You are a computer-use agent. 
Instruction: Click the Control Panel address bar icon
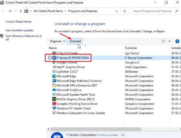(x=26, y=11)
